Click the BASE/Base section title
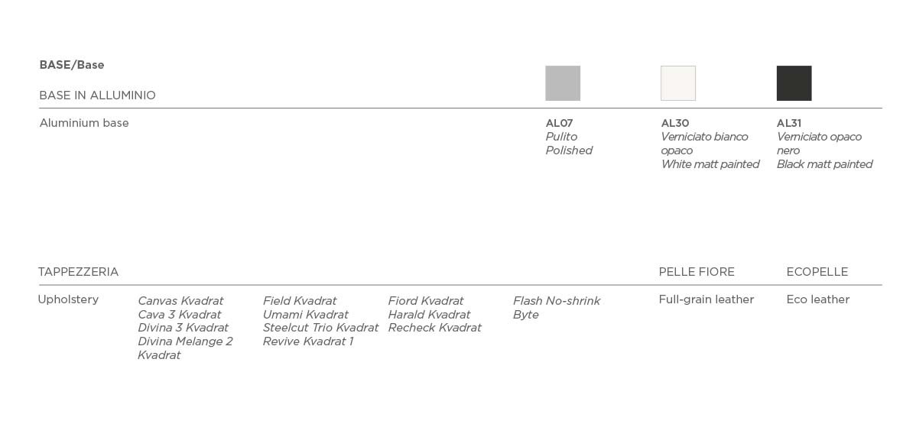Image resolution: width=916 pixels, height=440 pixels. (72, 65)
